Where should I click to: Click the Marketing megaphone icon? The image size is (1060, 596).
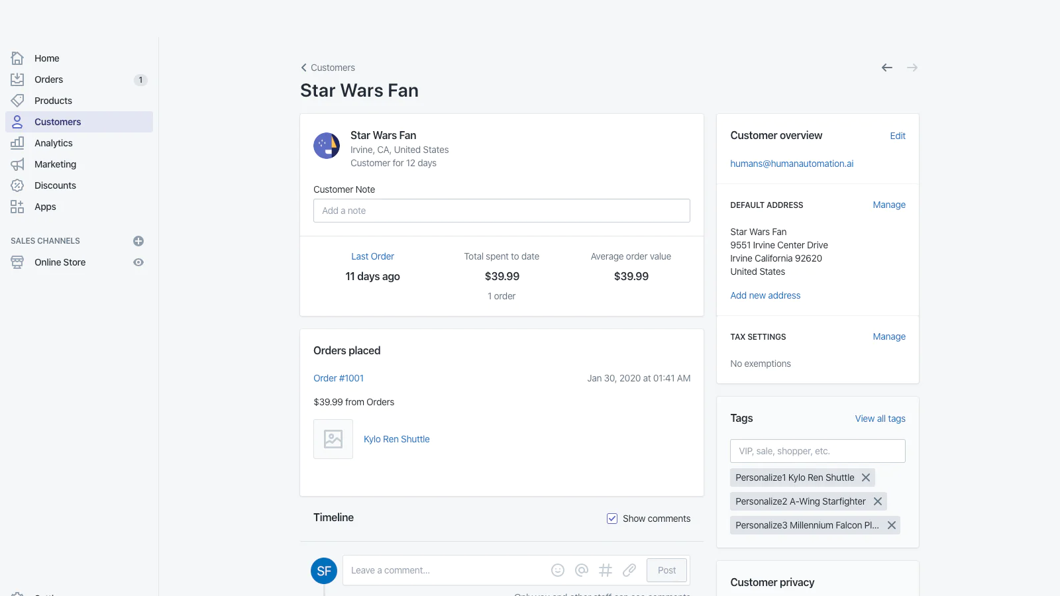(17, 164)
